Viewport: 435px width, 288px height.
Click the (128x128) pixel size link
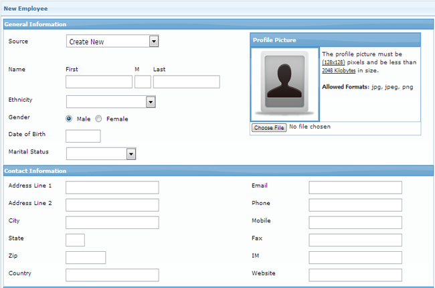point(333,62)
